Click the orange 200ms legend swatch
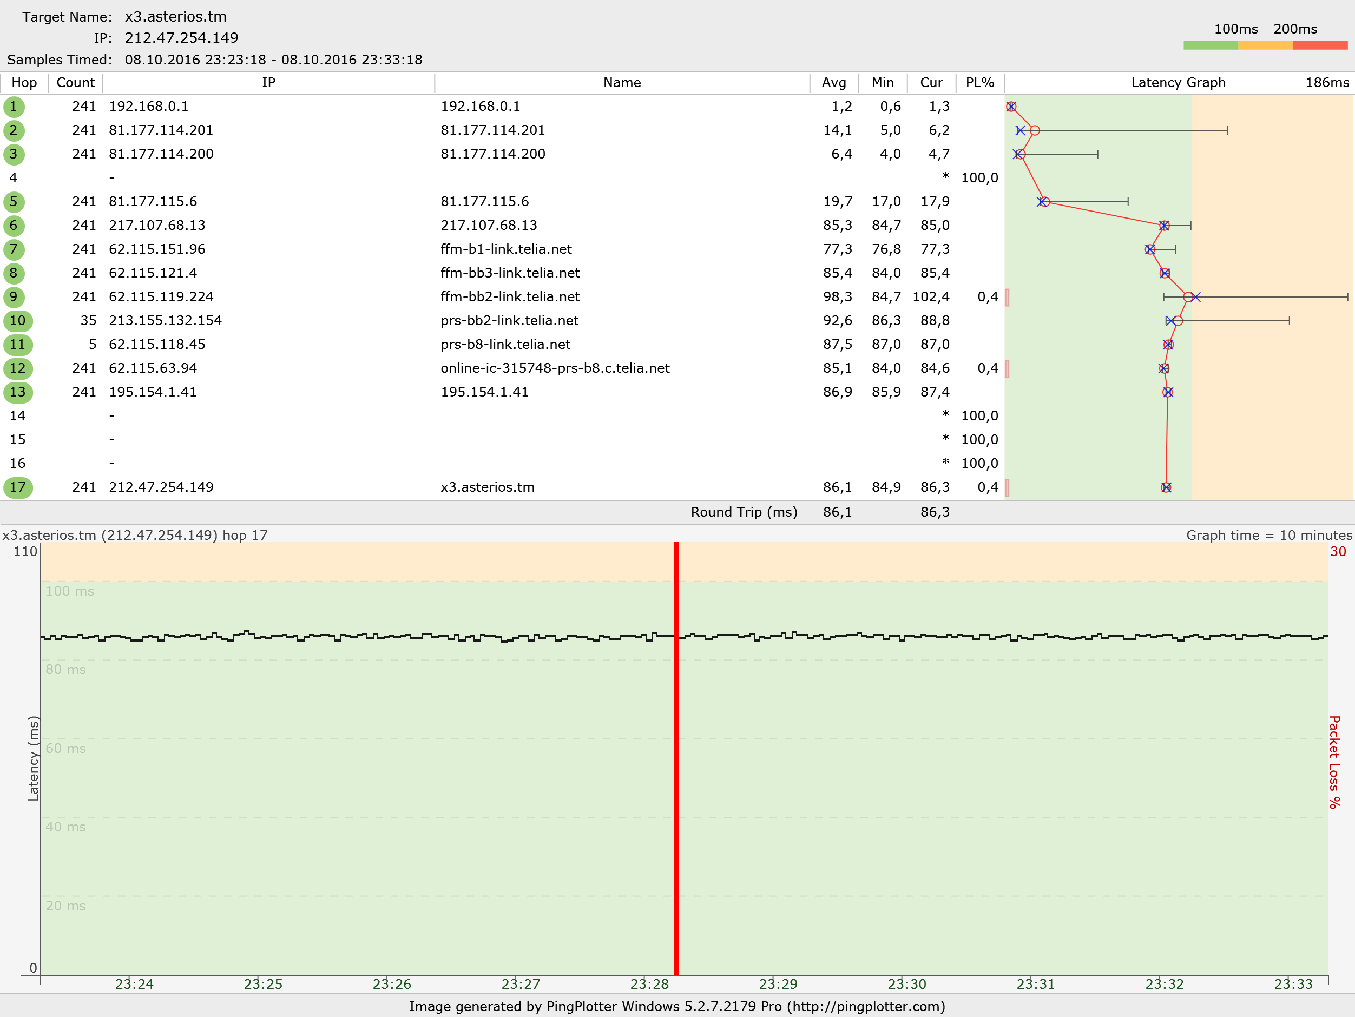The height and width of the screenshot is (1017, 1355). (1266, 45)
